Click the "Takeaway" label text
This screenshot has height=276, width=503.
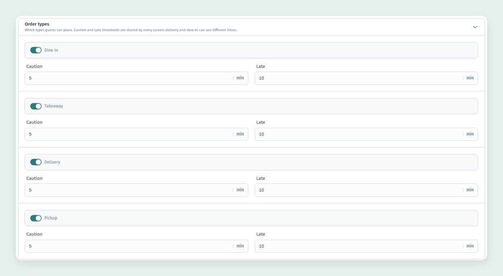[54, 106]
